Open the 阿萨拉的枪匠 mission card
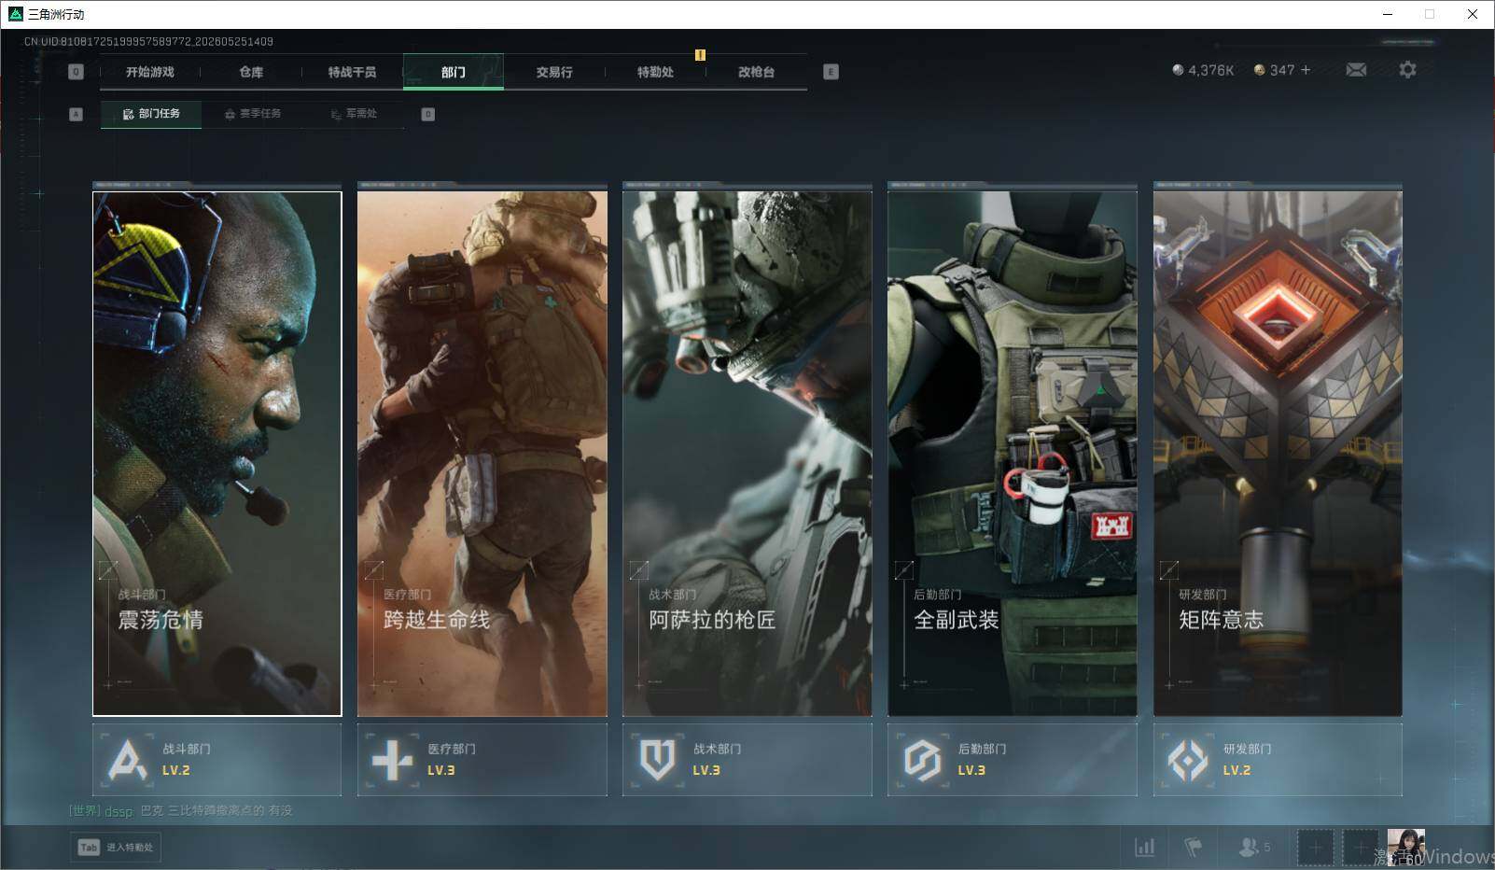This screenshot has height=870, width=1495. (747, 454)
